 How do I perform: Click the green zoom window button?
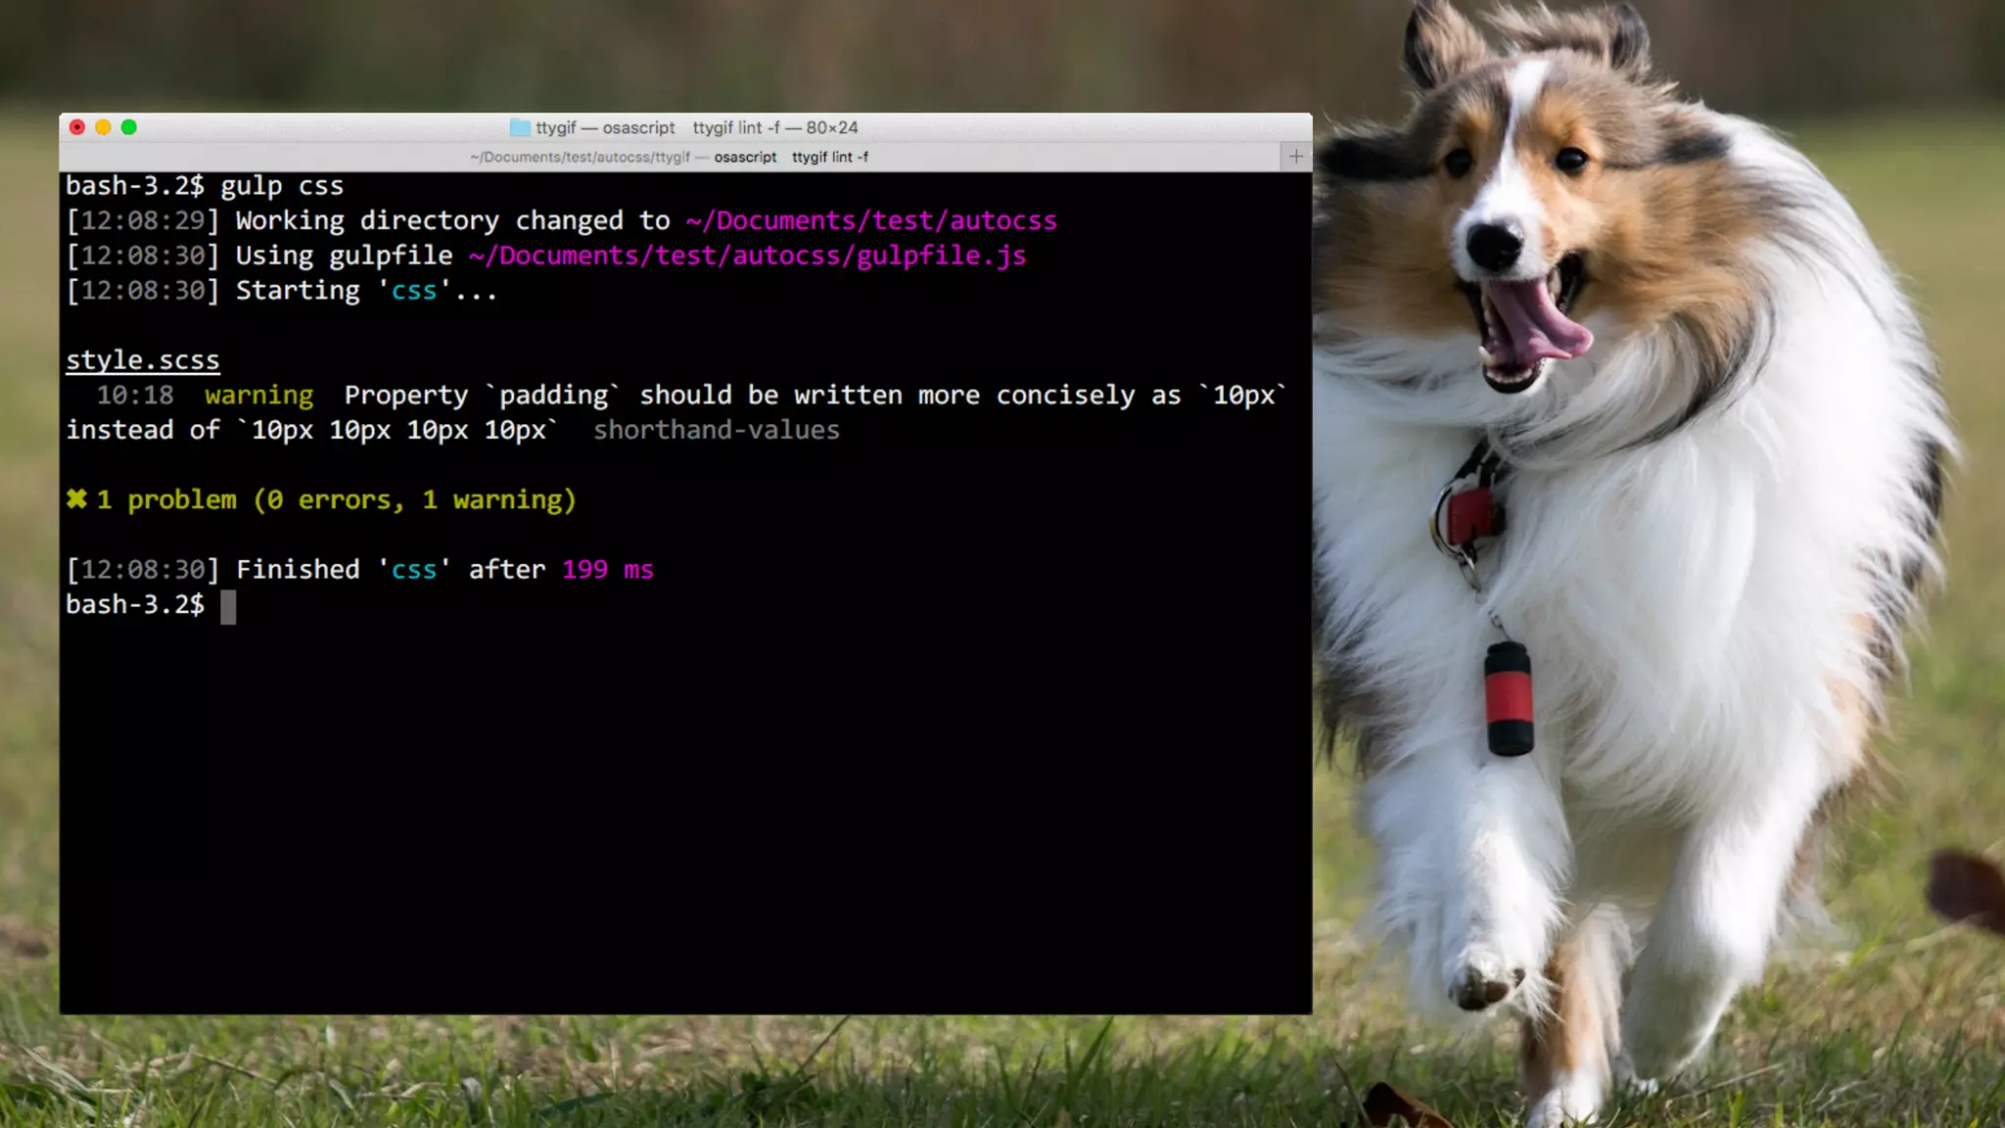click(x=128, y=127)
